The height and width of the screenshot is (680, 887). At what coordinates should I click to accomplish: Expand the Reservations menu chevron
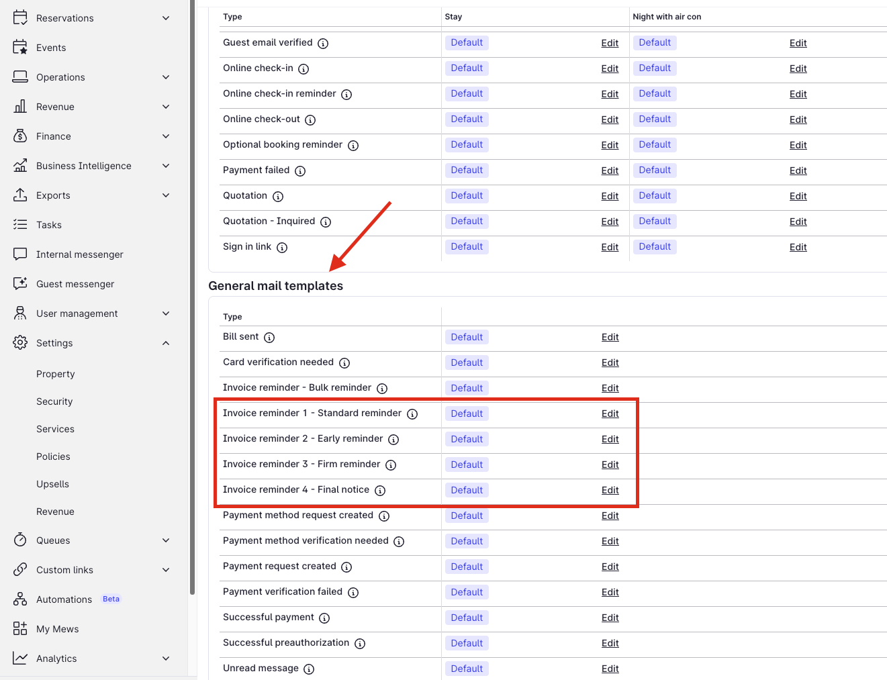point(166,17)
